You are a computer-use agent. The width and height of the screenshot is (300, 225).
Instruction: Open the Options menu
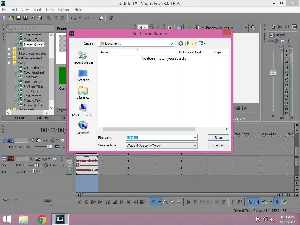(64, 10)
